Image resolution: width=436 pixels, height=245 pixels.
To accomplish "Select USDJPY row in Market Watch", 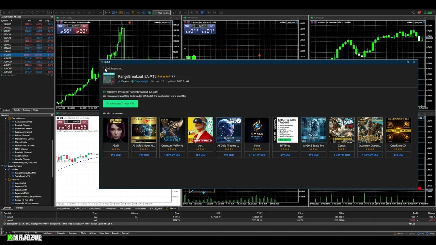I will coord(27,31).
